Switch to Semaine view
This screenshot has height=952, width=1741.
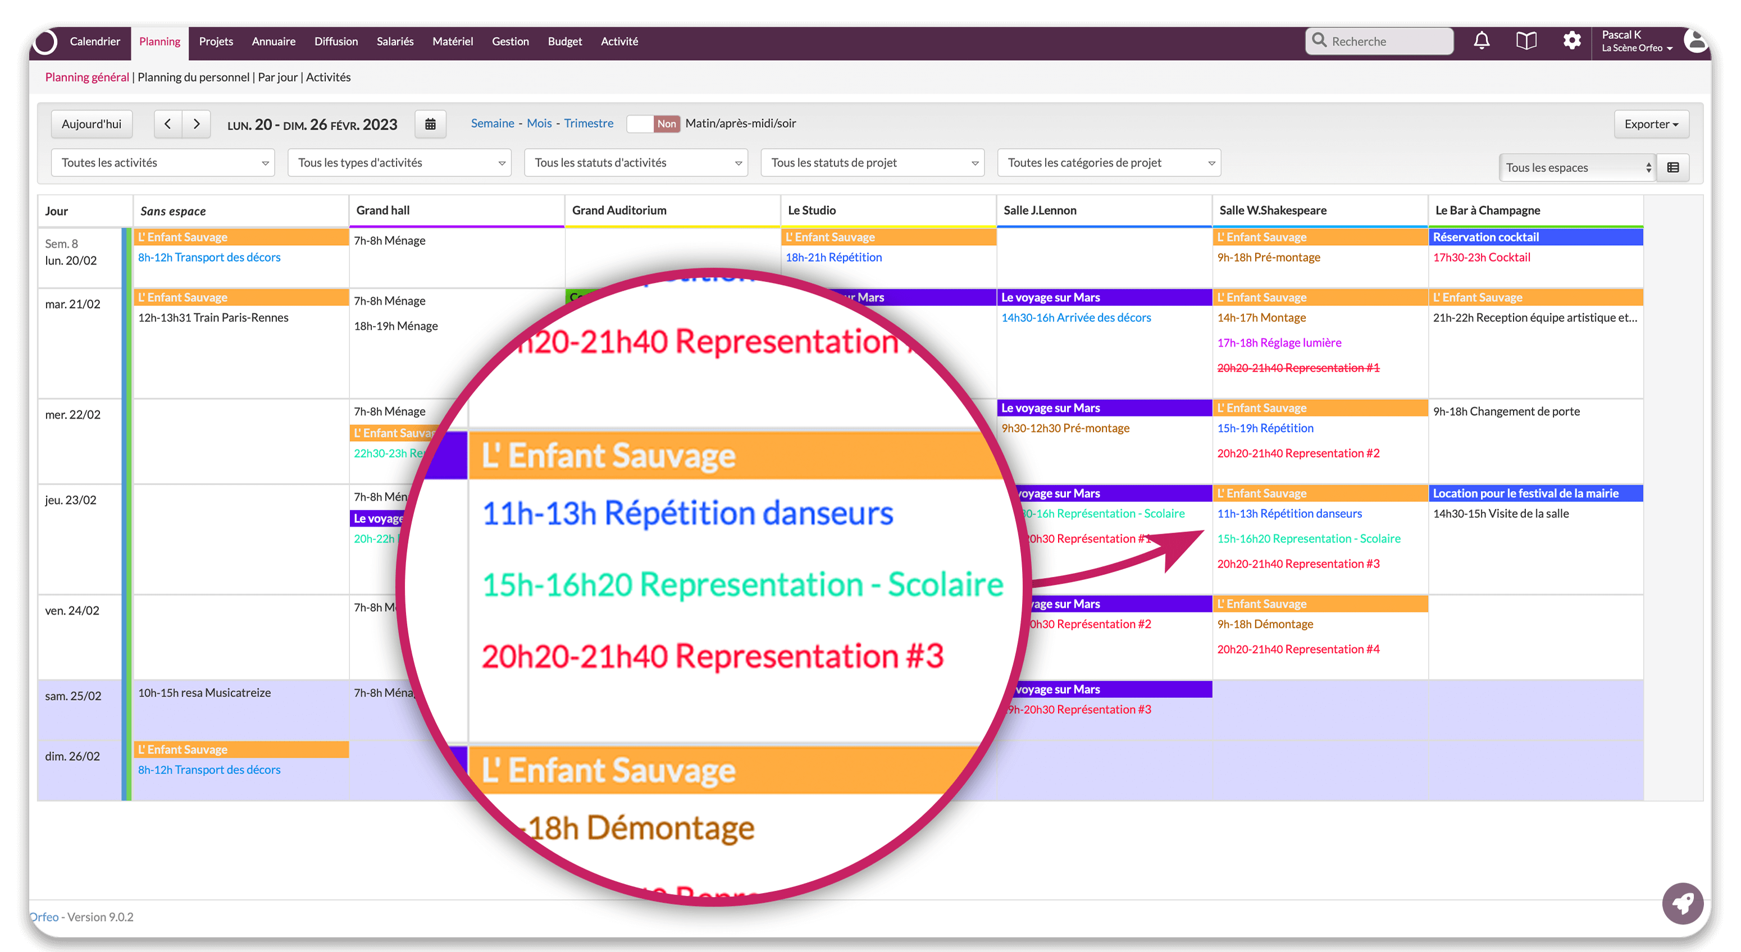coord(493,123)
